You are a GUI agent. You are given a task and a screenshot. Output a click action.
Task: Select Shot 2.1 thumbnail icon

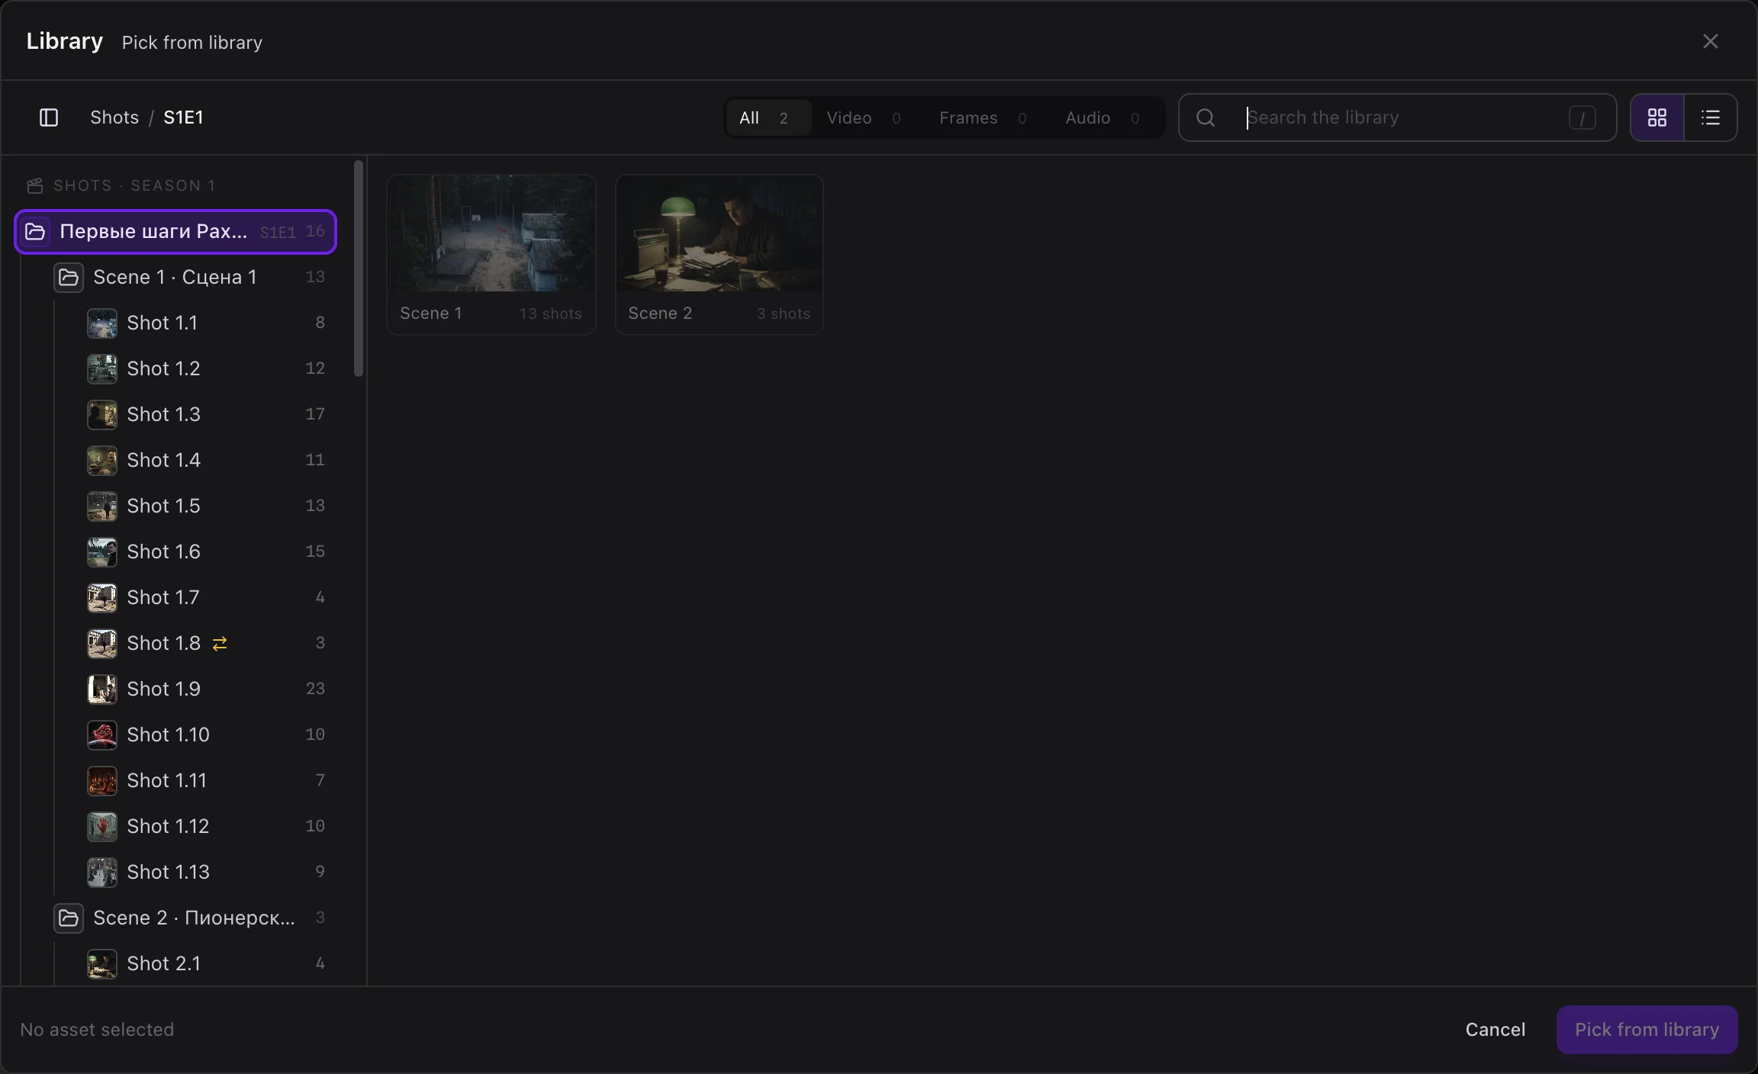click(x=102, y=964)
